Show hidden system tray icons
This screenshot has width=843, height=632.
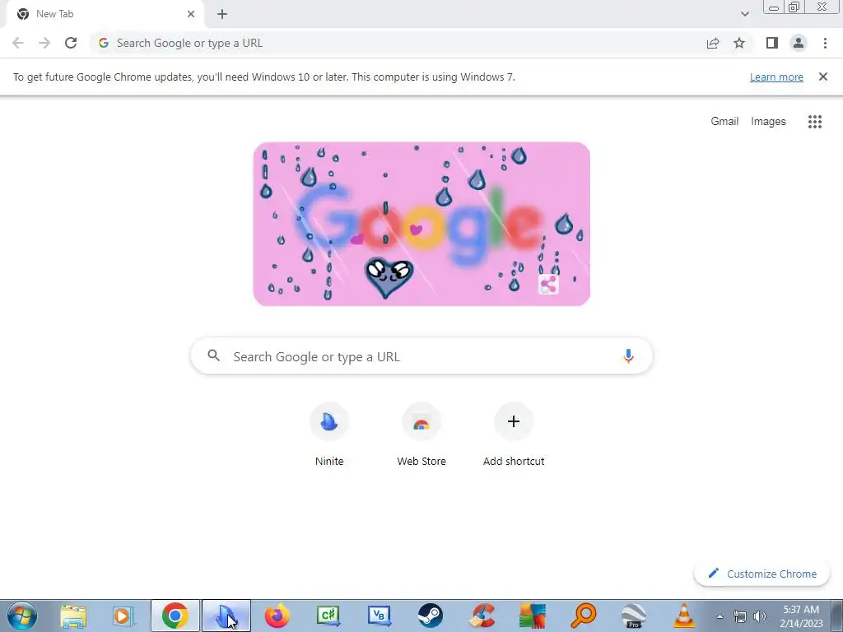(x=720, y=617)
